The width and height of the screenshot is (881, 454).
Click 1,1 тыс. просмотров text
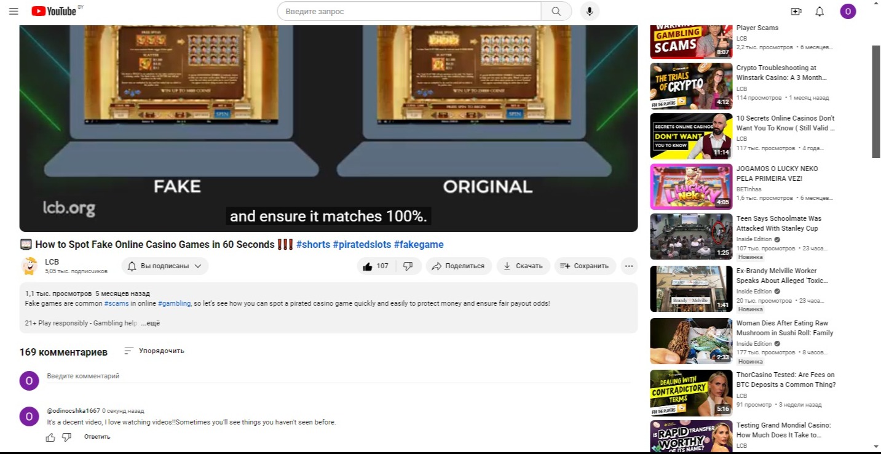(58, 293)
